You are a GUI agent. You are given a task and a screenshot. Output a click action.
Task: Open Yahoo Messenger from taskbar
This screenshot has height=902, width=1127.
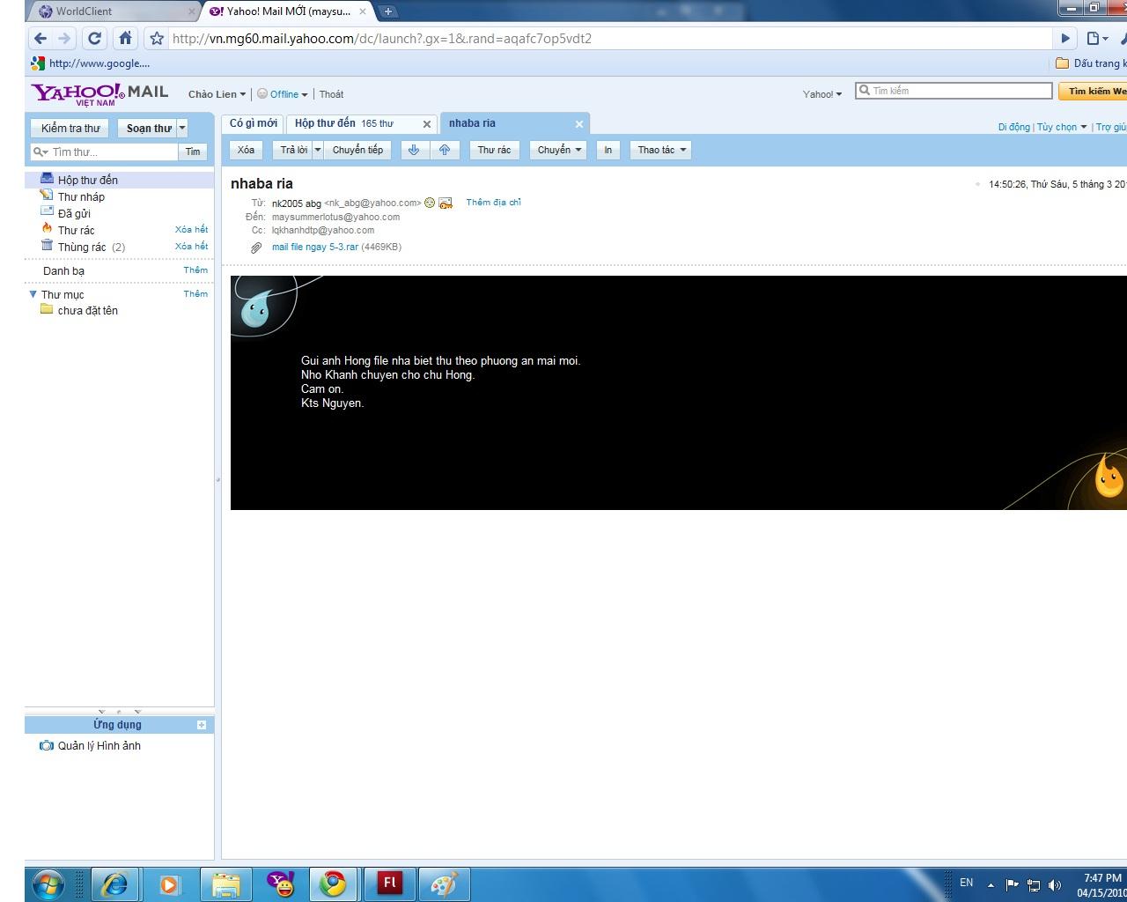[x=281, y=884]
